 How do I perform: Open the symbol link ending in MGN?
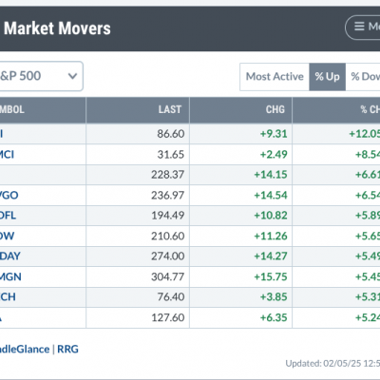(10, 276)
